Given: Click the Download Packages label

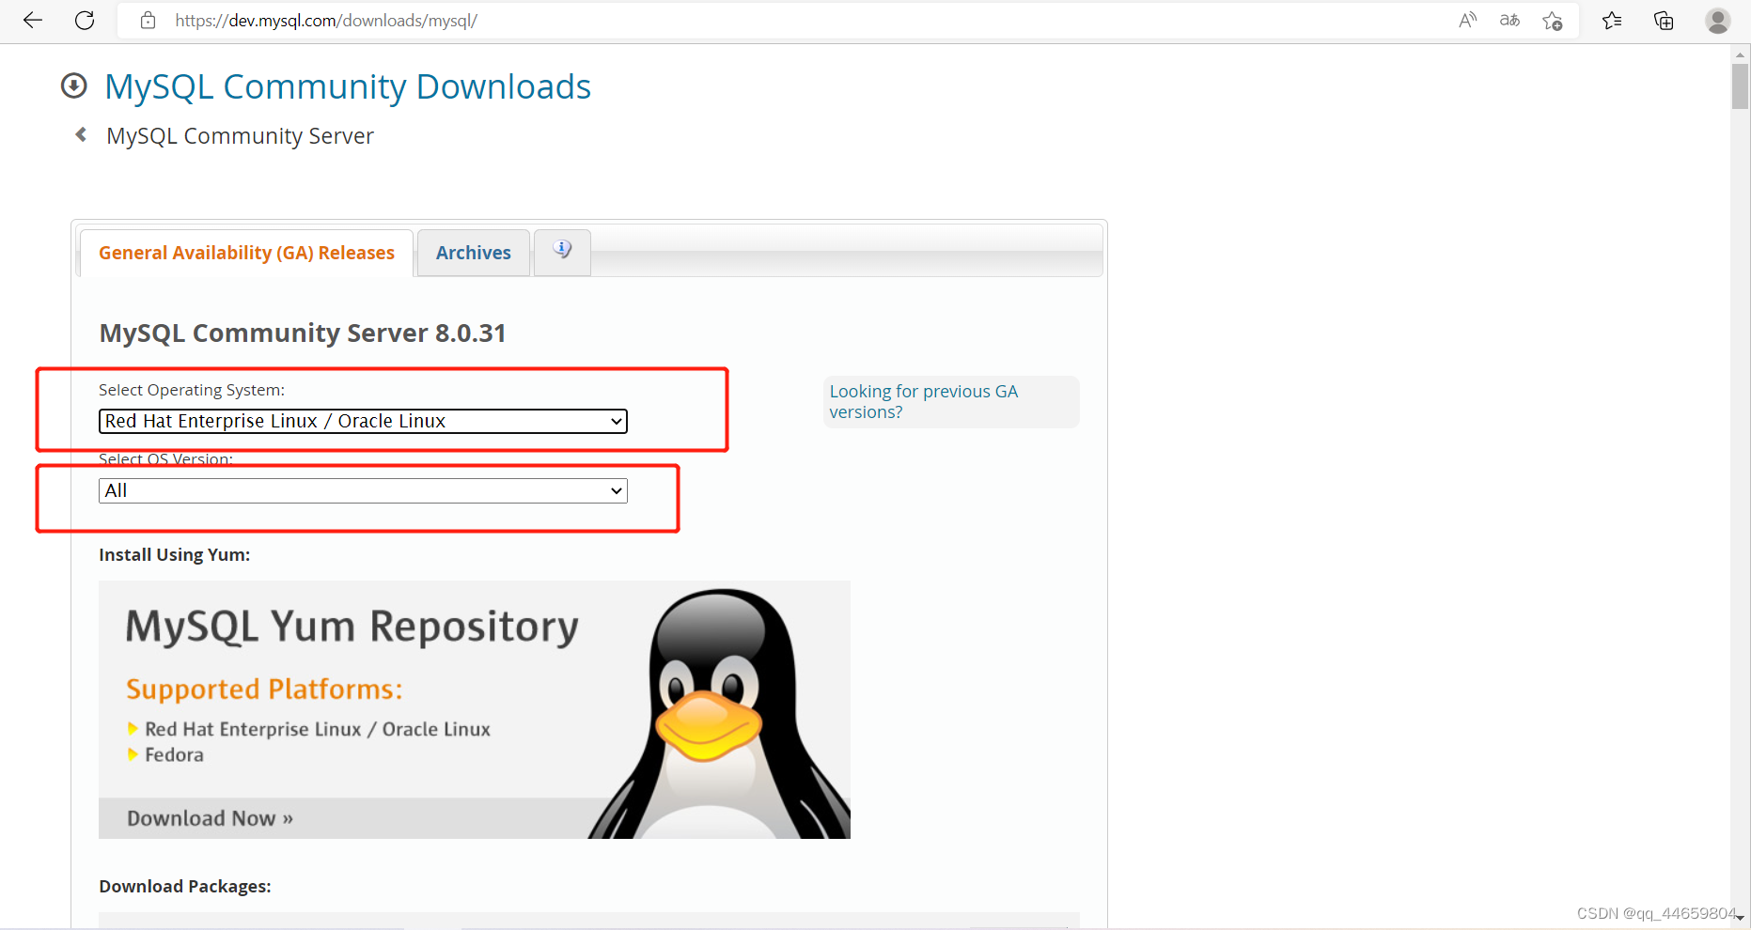Looking at the screenshot, I should [184, 887].
